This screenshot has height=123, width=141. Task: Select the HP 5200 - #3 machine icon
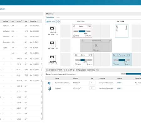pyautogui.click(x=53, y=30)
